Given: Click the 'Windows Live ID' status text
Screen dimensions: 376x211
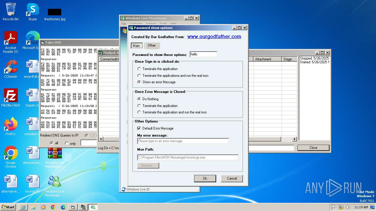Looking at the screenshot, I should (x=138, y=189).
